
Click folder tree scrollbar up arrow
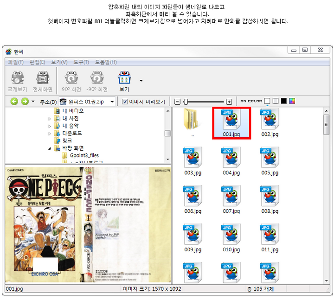pyautogui.click(x=168, y=111)
